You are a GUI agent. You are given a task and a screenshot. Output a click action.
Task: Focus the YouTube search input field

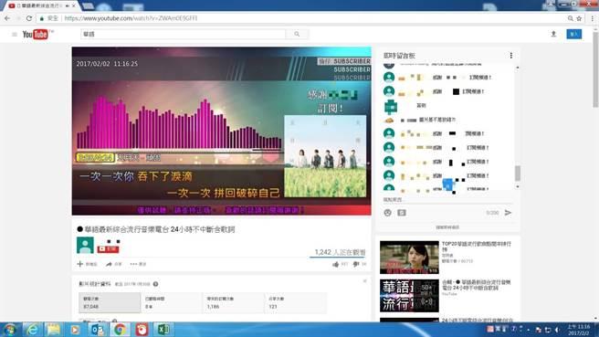click(183, 34)
